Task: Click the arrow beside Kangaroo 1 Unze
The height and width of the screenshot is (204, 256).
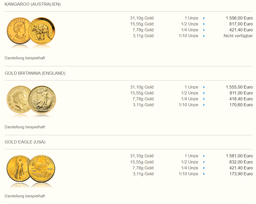Action: 204,18
